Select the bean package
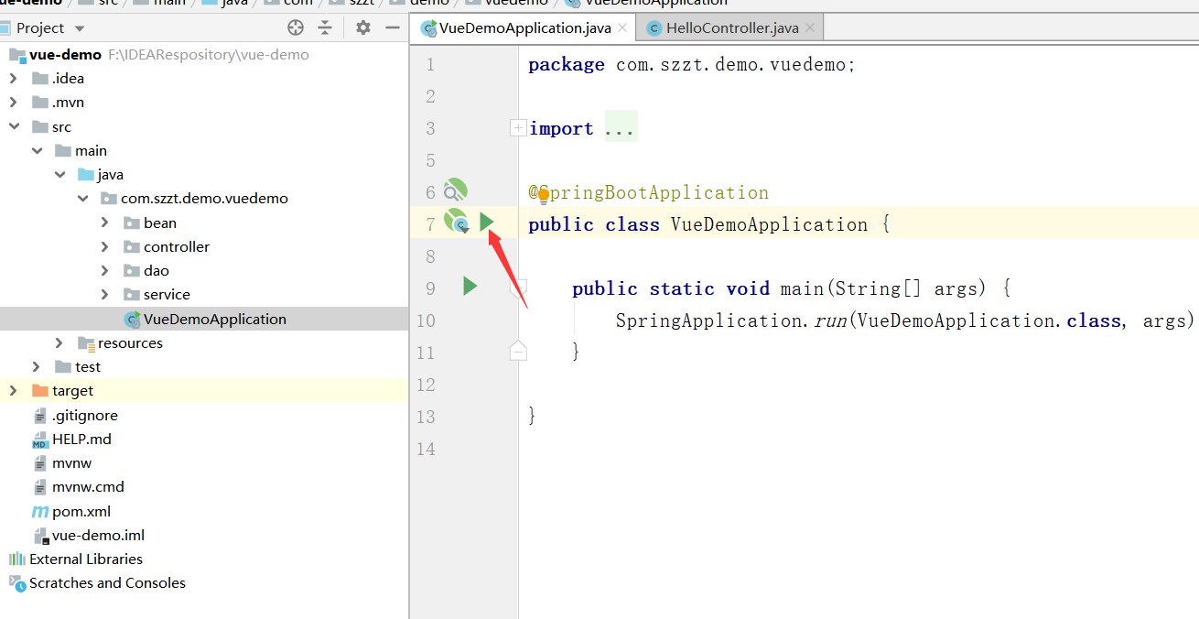The width and height of the screenshot is (1199, 619). [160, 223]
